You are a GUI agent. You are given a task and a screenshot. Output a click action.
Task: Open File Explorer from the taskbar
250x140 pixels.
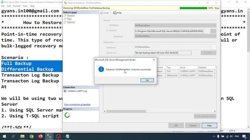pos(22,136)
